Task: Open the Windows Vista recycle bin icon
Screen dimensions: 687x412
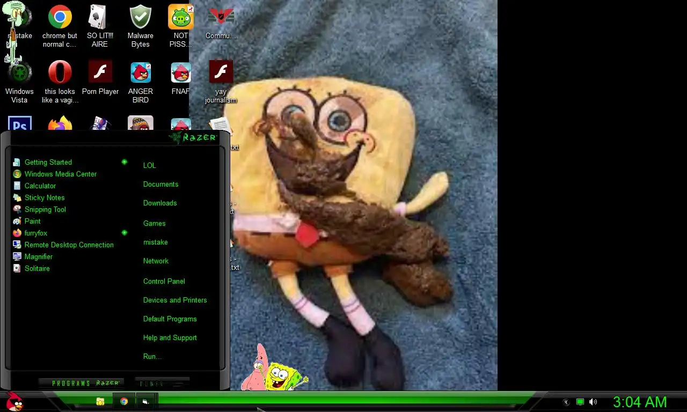Action: tap(19, 82)
